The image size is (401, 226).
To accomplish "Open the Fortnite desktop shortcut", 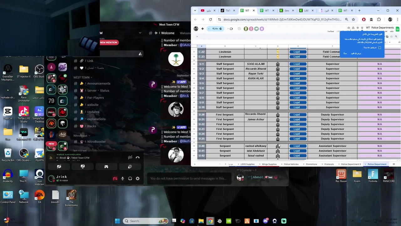I will coord(373,176).
